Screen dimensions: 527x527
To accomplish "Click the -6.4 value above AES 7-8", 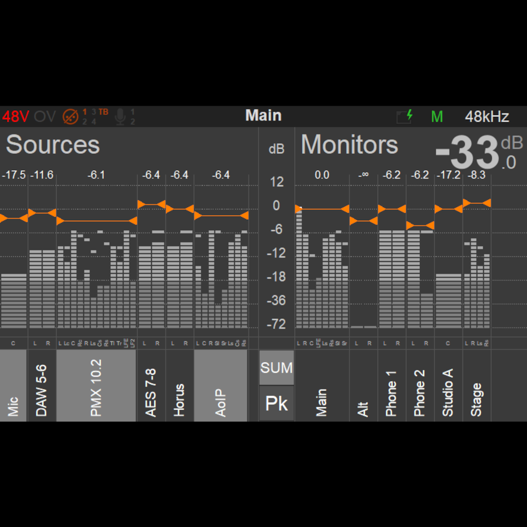I will point(151,175).
